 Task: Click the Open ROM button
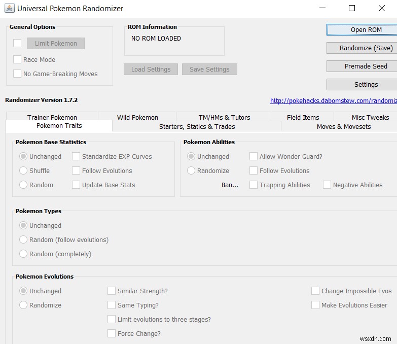coord(366,30)
